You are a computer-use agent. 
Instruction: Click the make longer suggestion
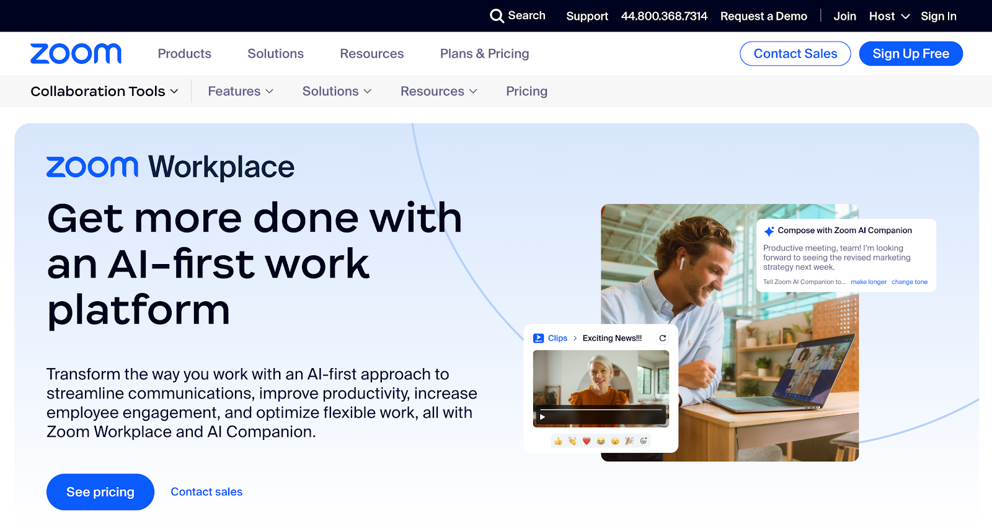[868, 282]
